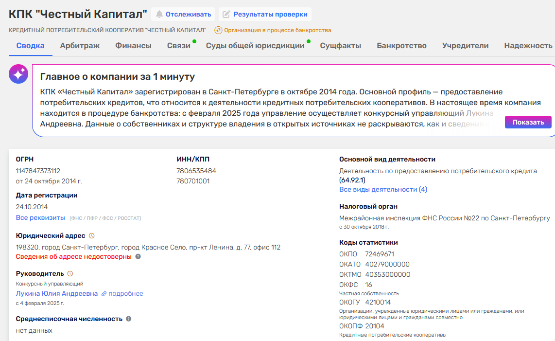
Task: Switch to the Арбитраж tab
Action: [80, 46]
